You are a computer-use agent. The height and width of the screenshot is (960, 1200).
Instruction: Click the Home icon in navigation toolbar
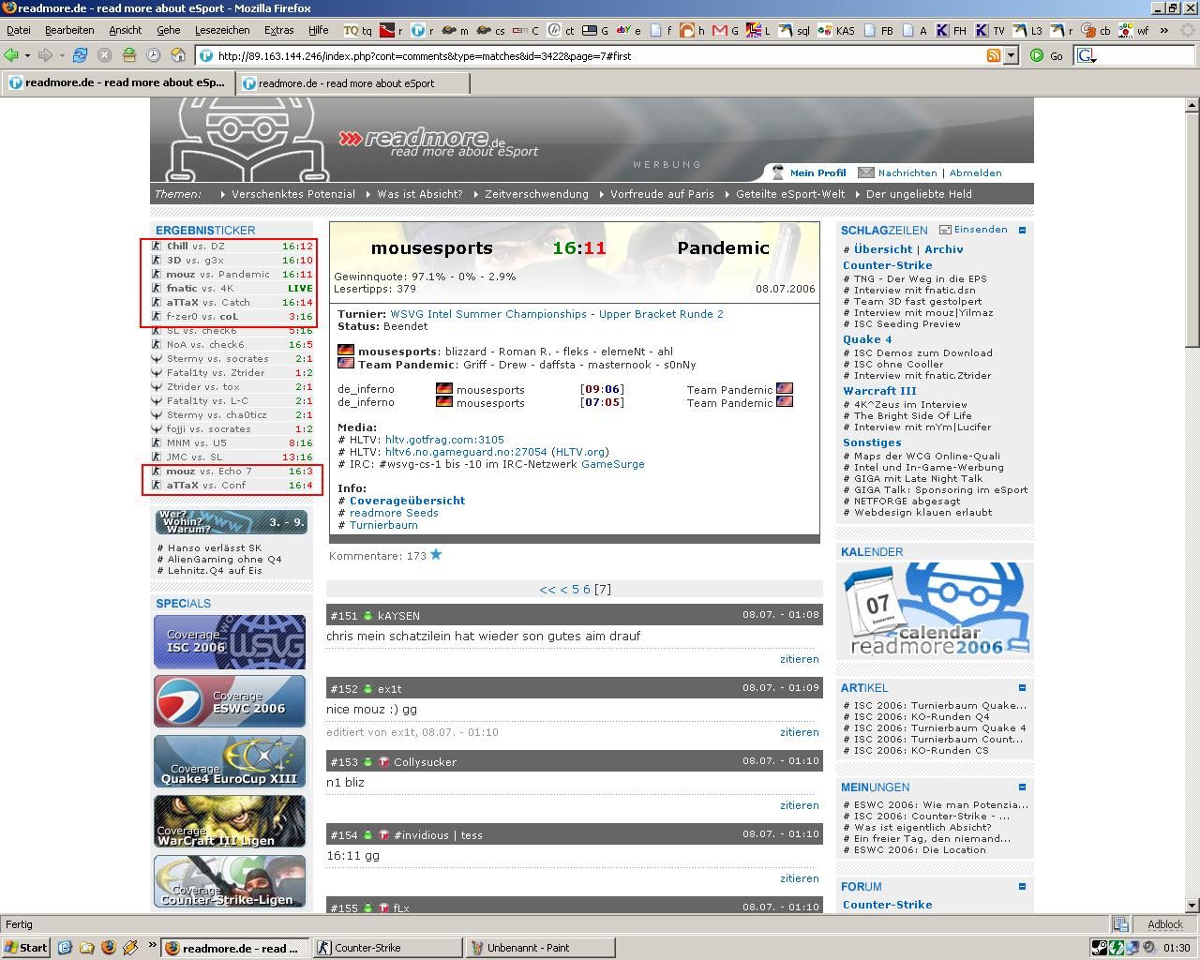(x=178, y=55)
